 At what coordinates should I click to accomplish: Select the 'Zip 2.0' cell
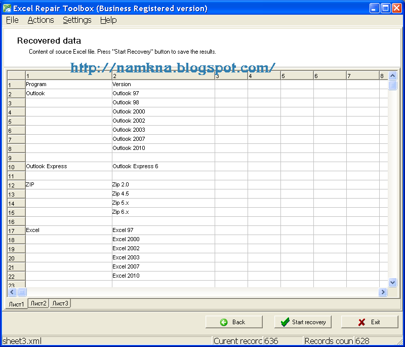(163, 184)
